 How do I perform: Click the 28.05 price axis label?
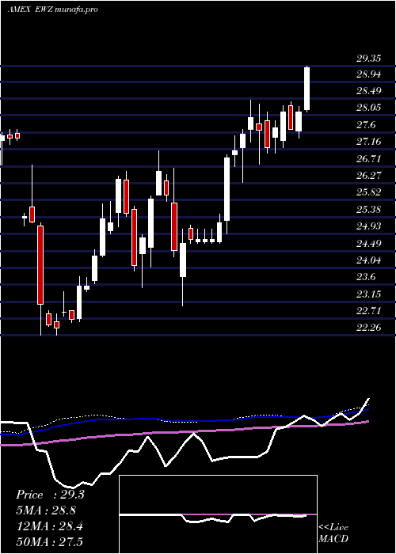click(x=368, y=108)
